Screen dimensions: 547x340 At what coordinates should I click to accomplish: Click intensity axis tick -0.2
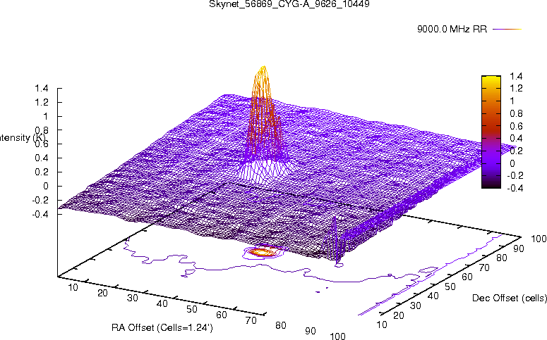(40, 200)
